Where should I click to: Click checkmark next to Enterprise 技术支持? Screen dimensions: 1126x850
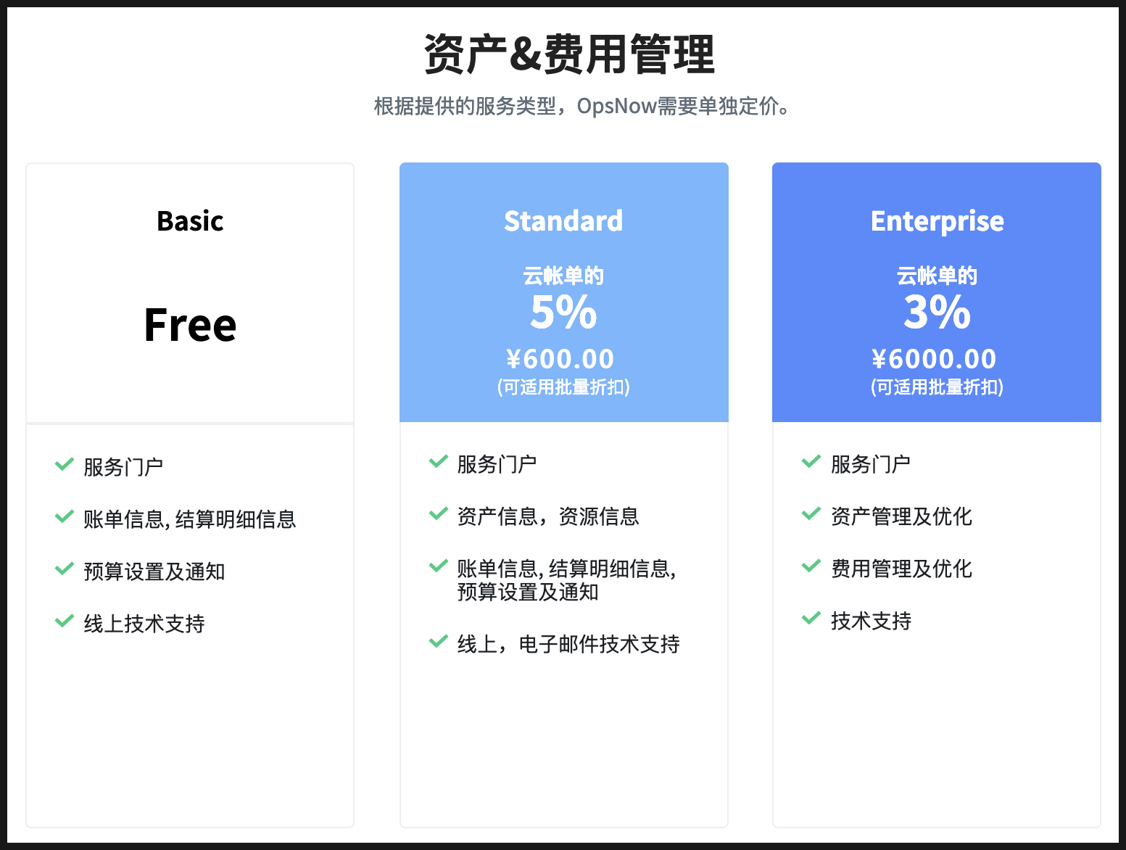tap(811, 618)
